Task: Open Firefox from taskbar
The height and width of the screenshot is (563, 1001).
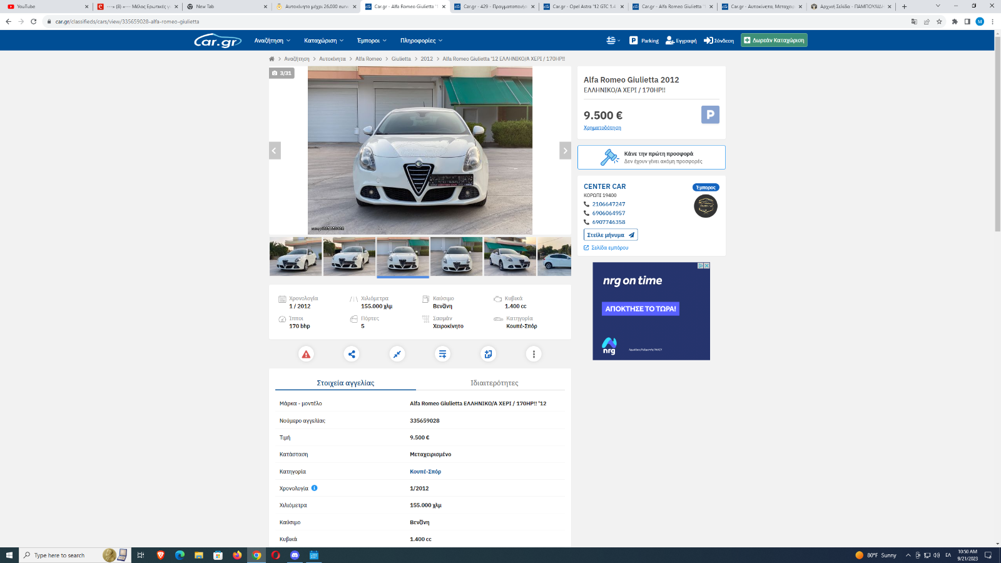Action: (x=237, y=555)
